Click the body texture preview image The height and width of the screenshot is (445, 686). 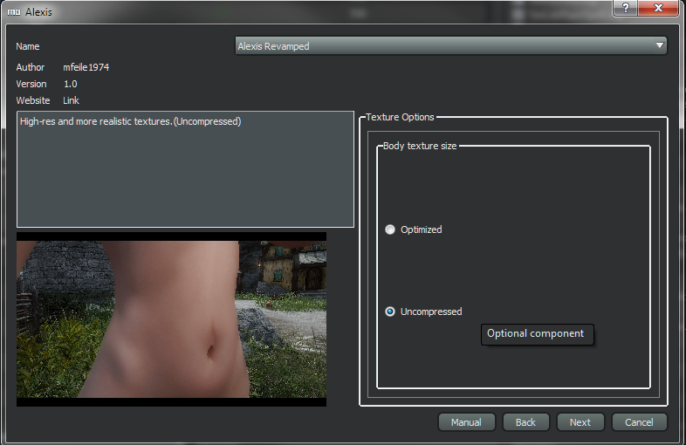point(171,318)
